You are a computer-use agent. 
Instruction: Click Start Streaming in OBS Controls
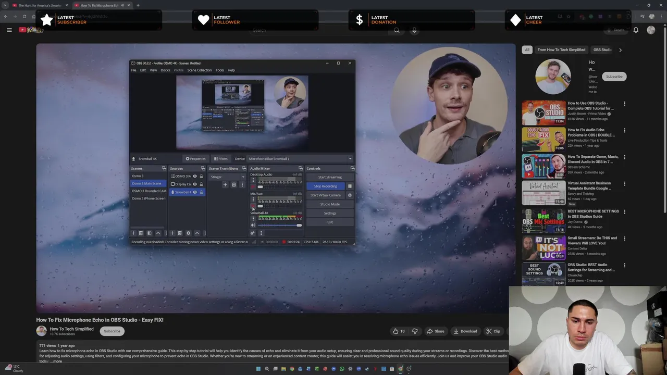point(330,177)
